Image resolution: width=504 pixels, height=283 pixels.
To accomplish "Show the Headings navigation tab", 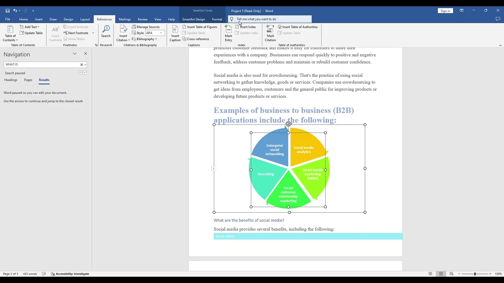I will tap(11, 80).
